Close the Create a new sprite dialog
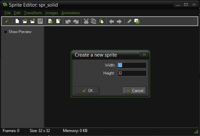This screenshot has width=200, height=136. (144, 54)
